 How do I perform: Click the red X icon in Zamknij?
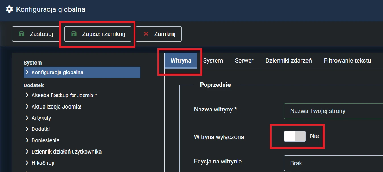pyautogui.click(x=146, y=34)
